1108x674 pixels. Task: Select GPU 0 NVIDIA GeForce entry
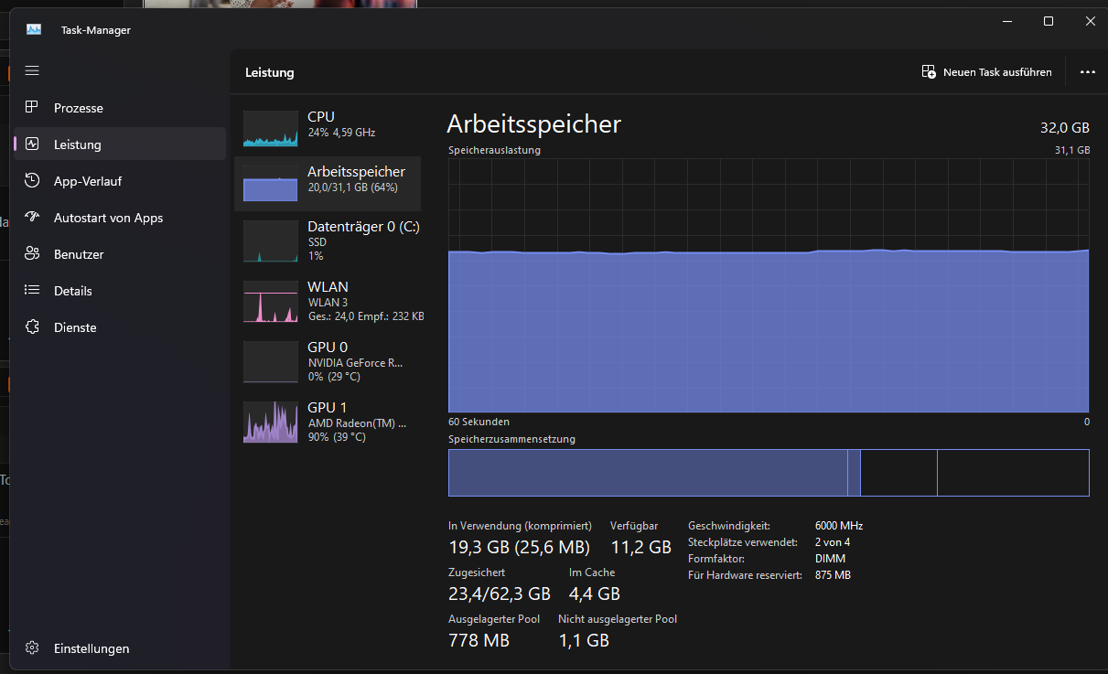coord(328,361)
